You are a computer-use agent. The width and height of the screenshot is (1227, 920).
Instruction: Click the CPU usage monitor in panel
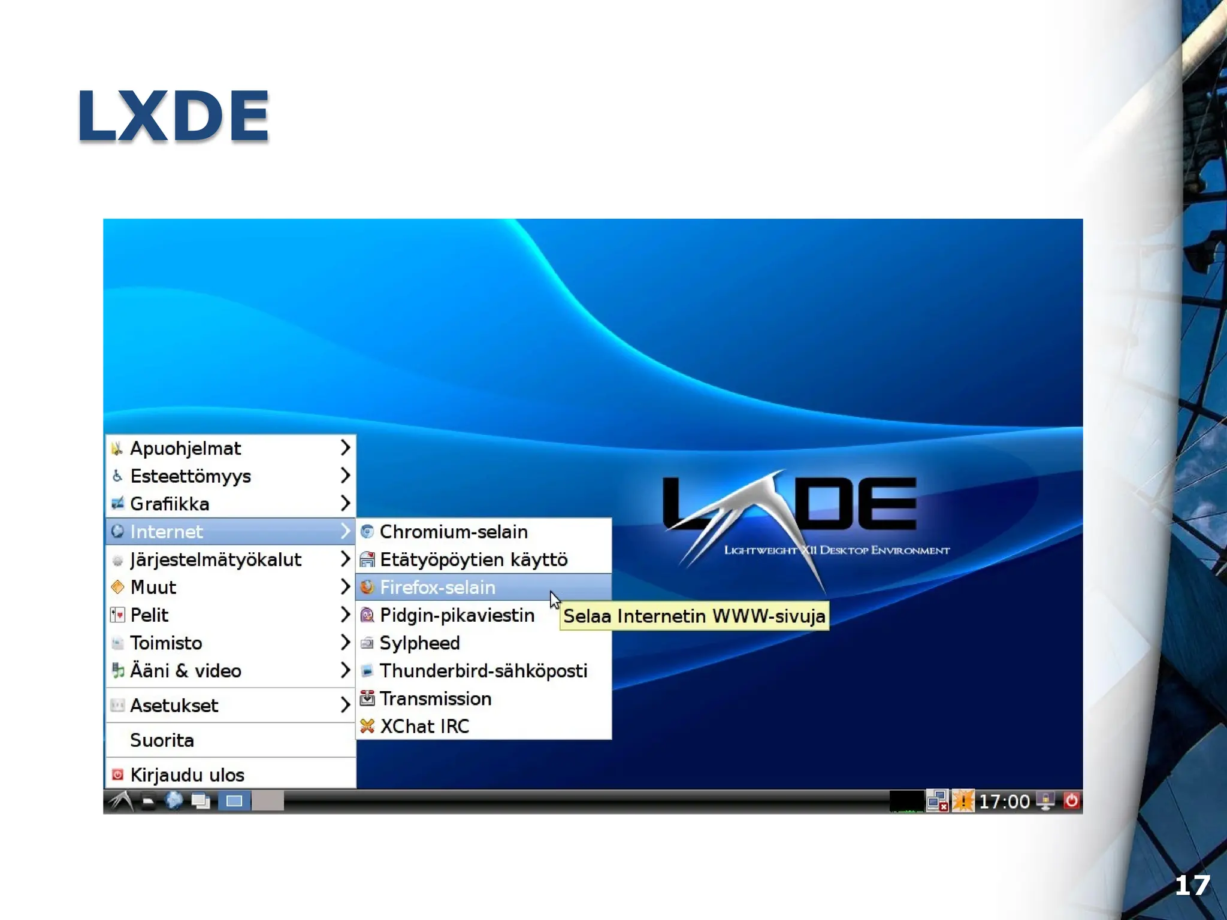pos(906,801)
